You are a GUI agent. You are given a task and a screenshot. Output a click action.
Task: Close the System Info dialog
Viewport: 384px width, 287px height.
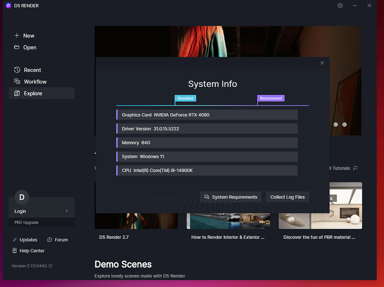point(322,63)
